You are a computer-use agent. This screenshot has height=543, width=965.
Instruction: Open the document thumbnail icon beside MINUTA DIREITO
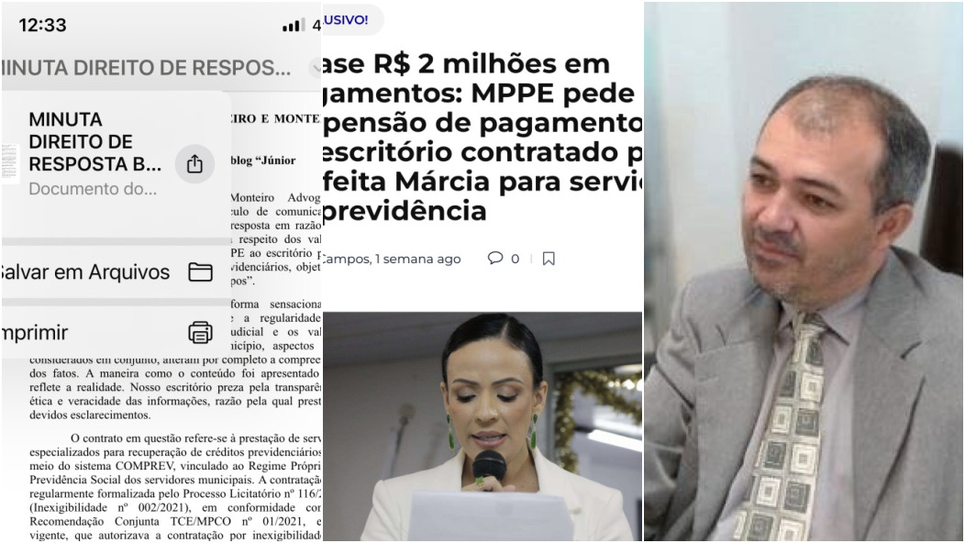10,164
